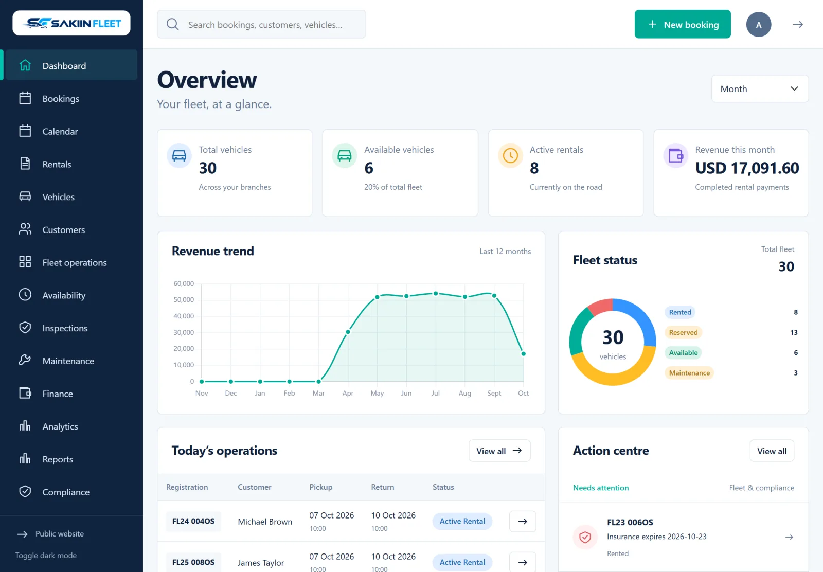Screen dimensions: 823x572
Task: Select the Fleet & compliance tab
Action: (x=761, y=488)
